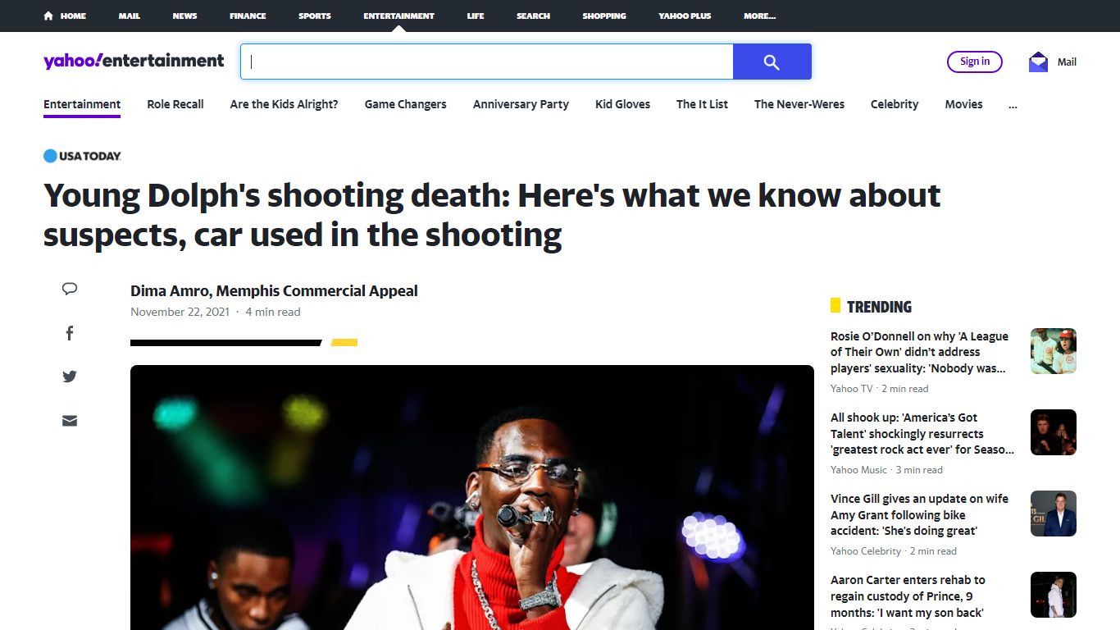Click the November 22, 2021 date

(x=180, y=312)
